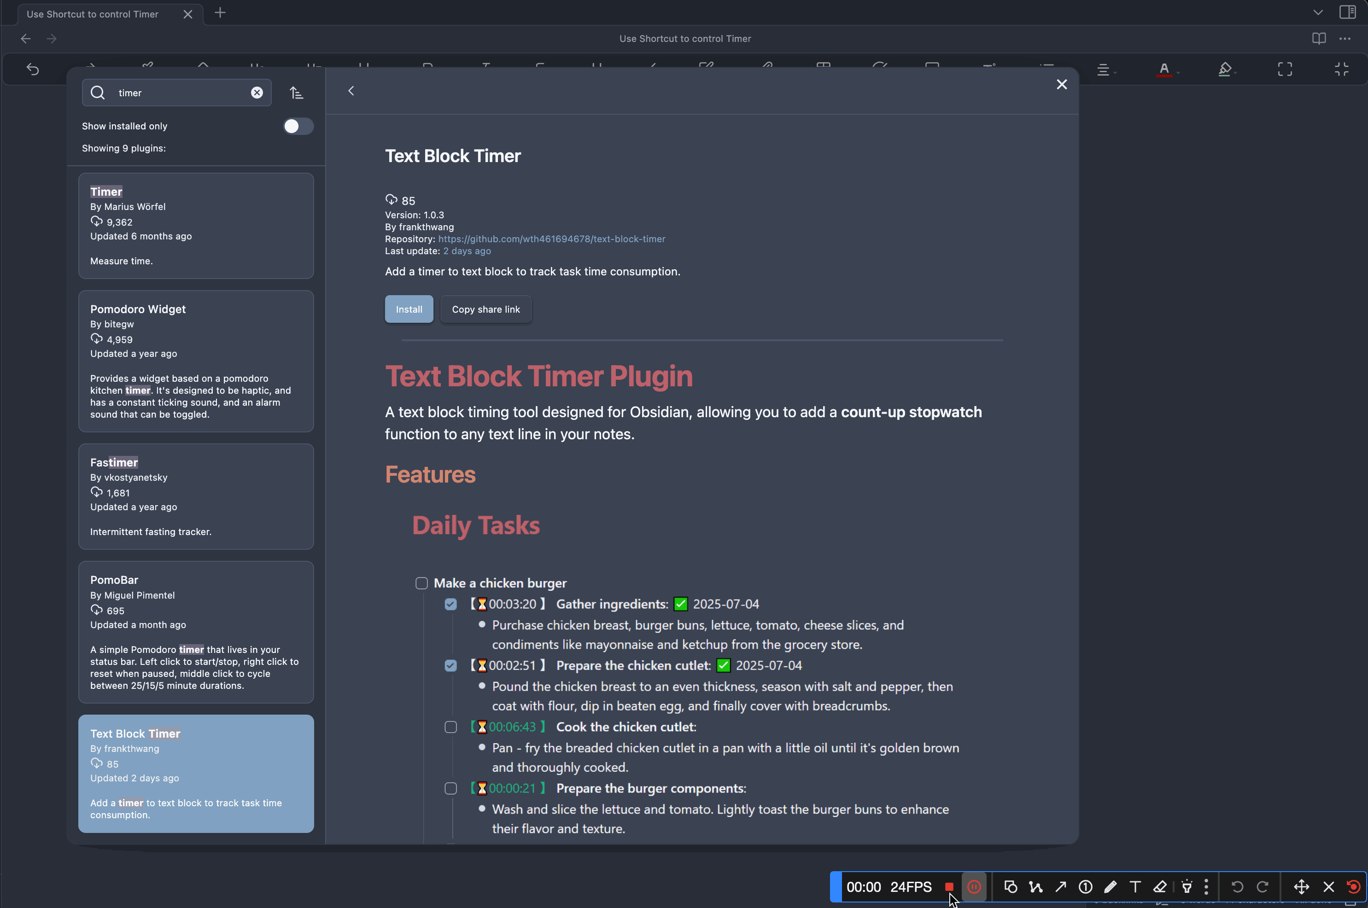
Task: Clear the timer search text
Action: (257, 93)
